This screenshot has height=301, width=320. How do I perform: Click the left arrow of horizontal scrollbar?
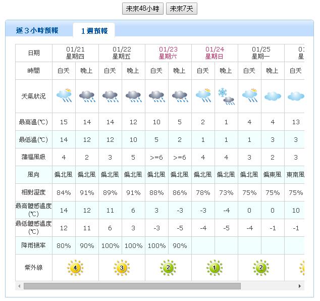pos(19,286)
